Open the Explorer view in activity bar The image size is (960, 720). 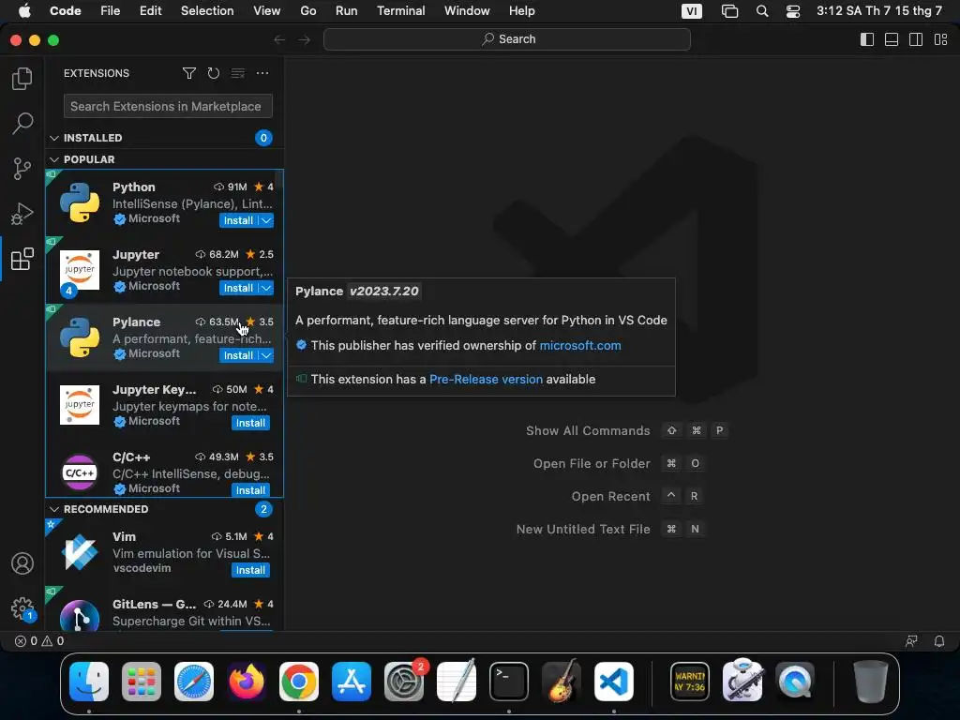[x=22, y=79]
